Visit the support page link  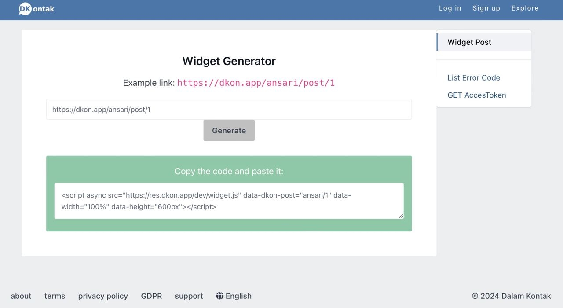(x=189, y=296)
